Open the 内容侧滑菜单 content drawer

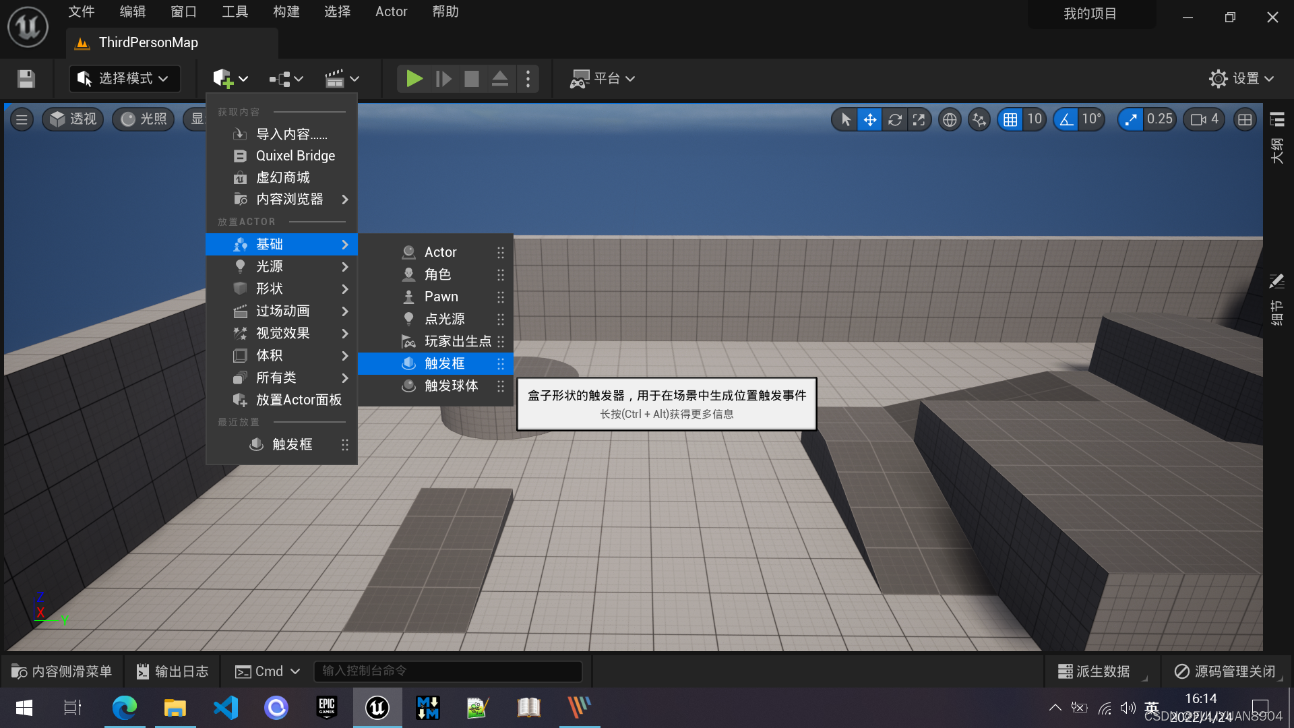coord(62,671)
